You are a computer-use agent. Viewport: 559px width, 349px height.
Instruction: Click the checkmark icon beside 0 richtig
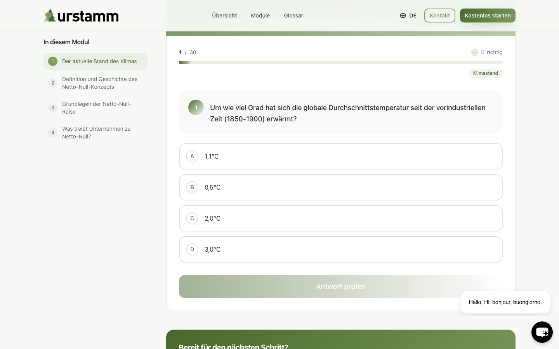click(475, 52)
